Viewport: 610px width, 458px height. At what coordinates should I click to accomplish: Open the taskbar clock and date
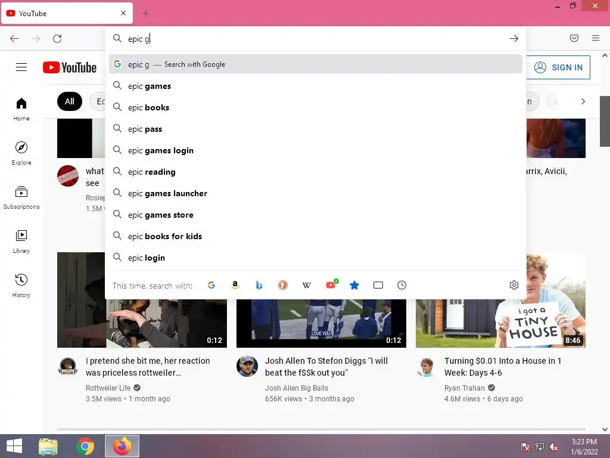[x=584, y=447]
